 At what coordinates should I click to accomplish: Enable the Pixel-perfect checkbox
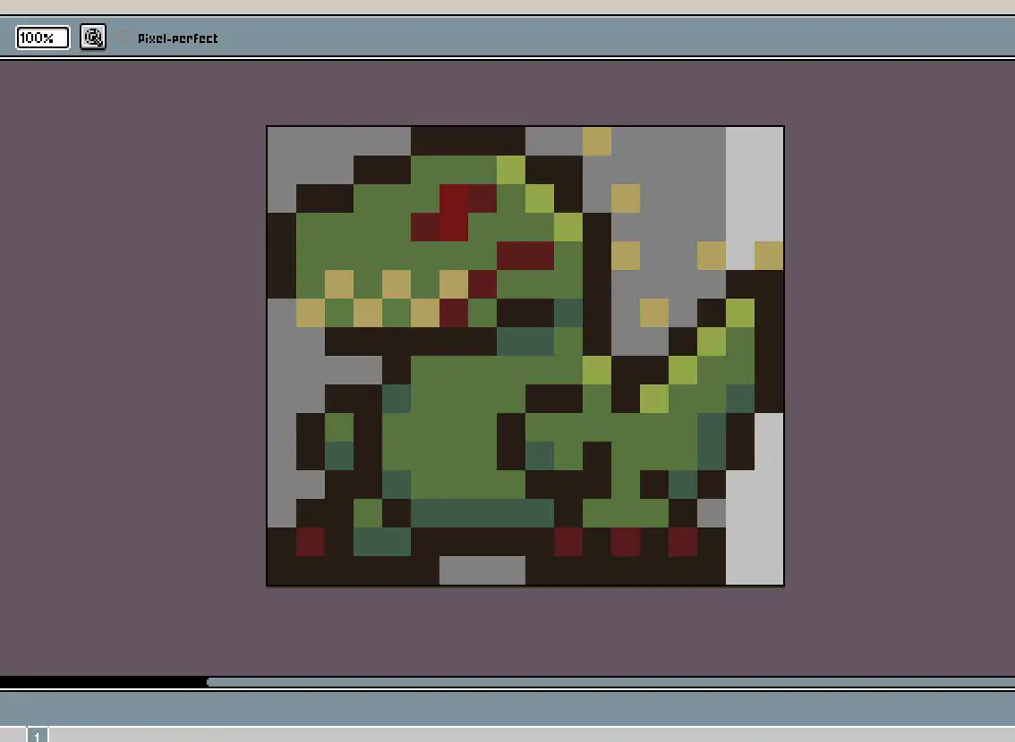pos(123,38)
